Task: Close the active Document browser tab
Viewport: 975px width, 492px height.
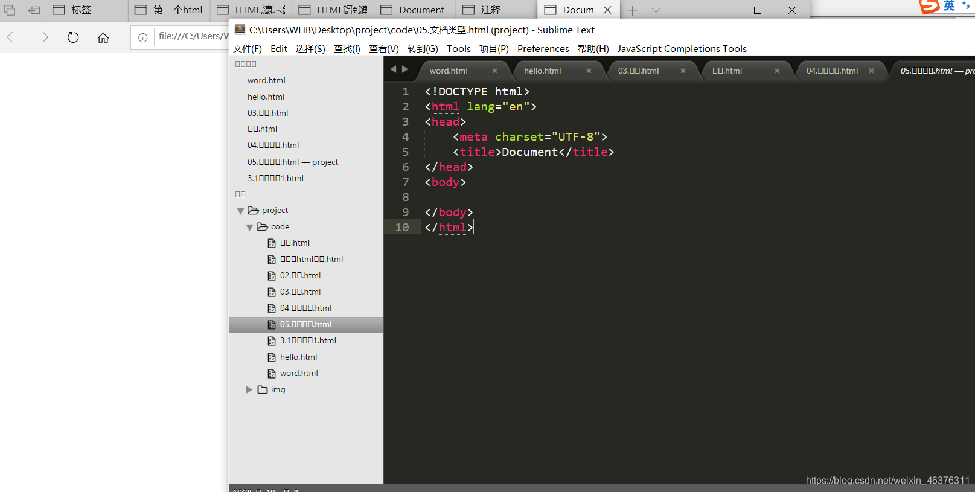Action: 608,10
